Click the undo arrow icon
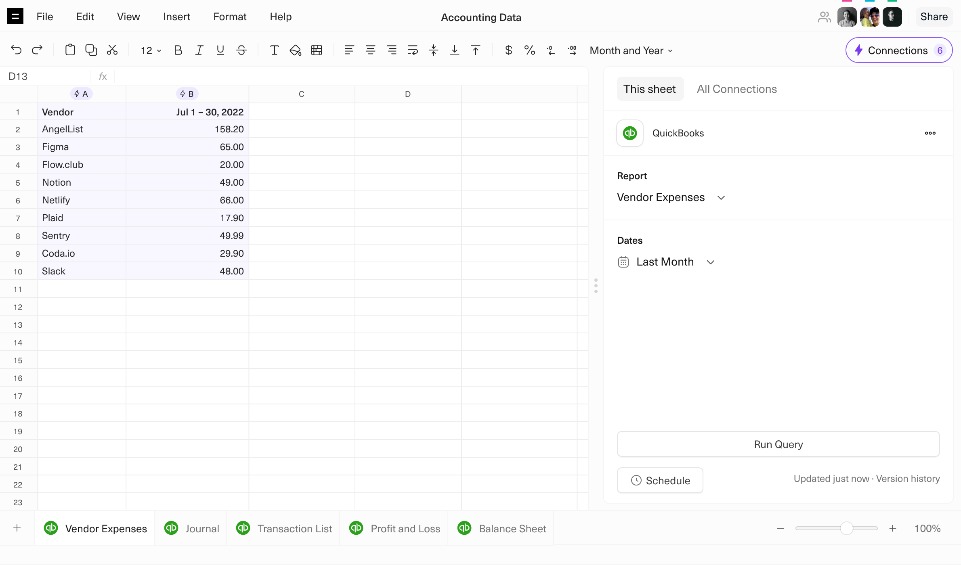Viewport: 961px width, 565px height. pos(16,50)
